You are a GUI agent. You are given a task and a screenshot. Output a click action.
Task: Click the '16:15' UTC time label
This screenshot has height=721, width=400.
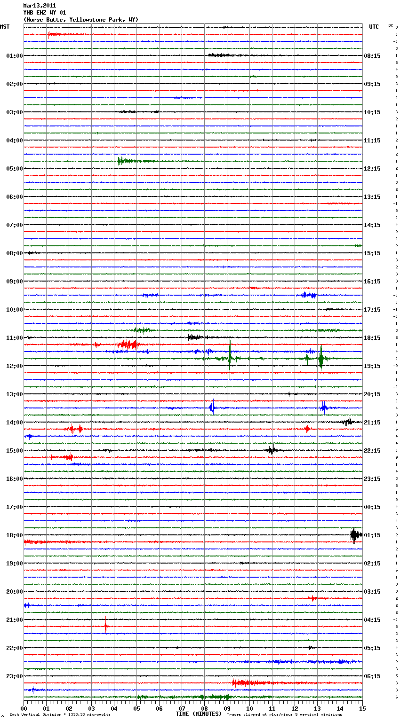click(372, 282)
